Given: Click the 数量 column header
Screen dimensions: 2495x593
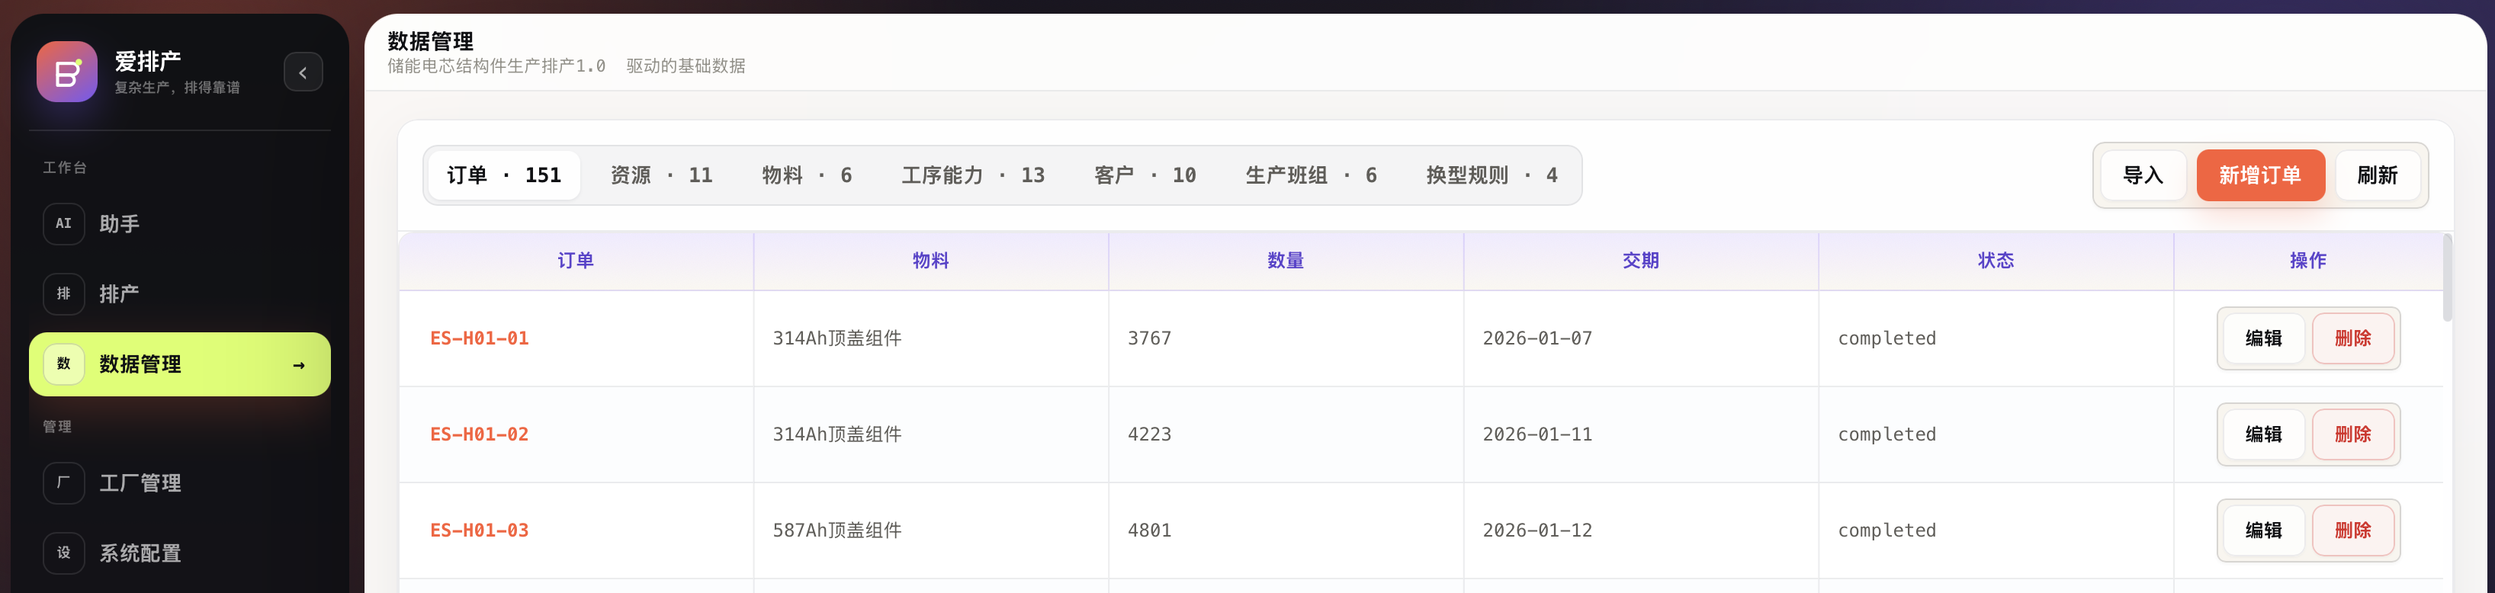Looking at the screenshot, I should pos(1286,261).
